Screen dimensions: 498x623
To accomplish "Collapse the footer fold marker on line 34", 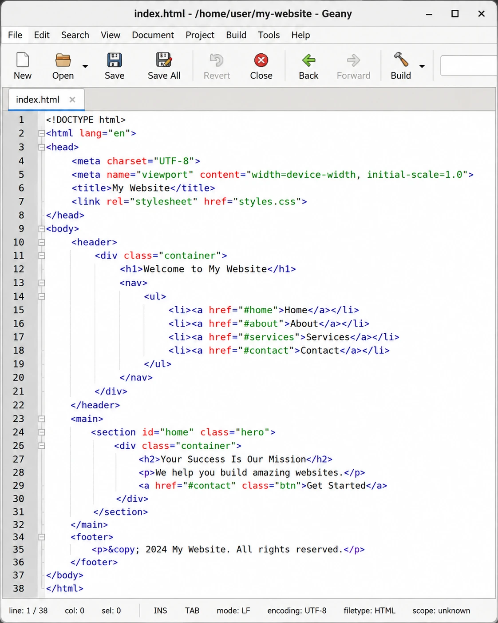I will tap(41, 537).
